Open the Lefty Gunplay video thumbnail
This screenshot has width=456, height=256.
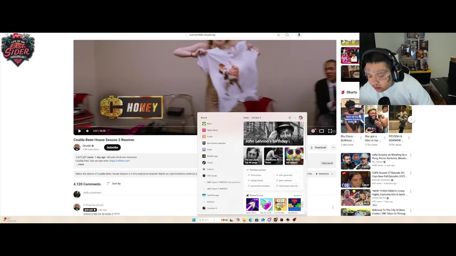pyautogui.click(x=356, y=161)
